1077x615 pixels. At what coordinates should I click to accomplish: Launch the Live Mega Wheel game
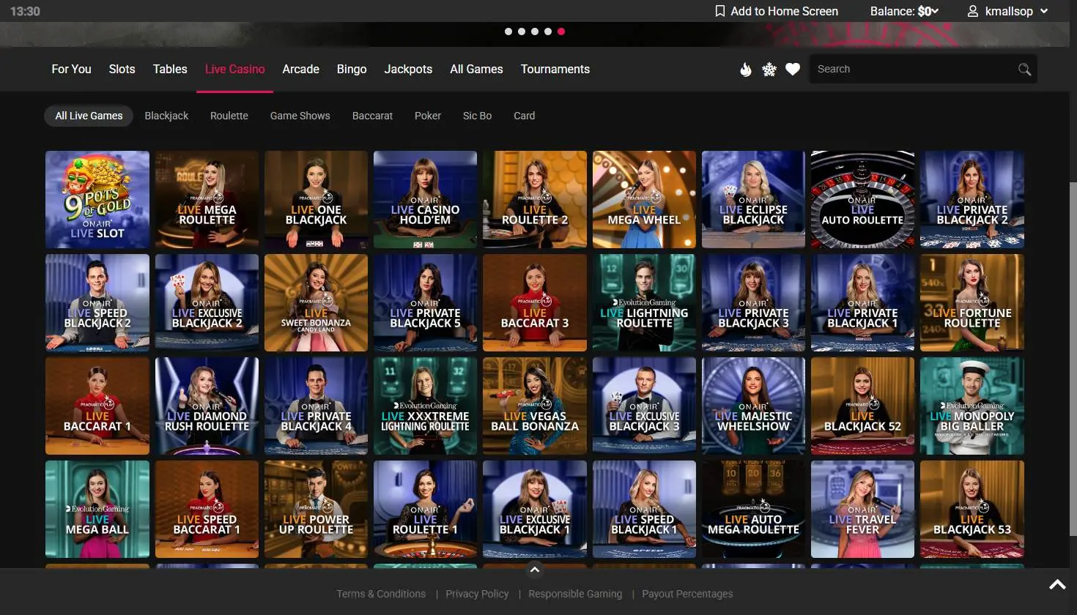tap(643, 199)
